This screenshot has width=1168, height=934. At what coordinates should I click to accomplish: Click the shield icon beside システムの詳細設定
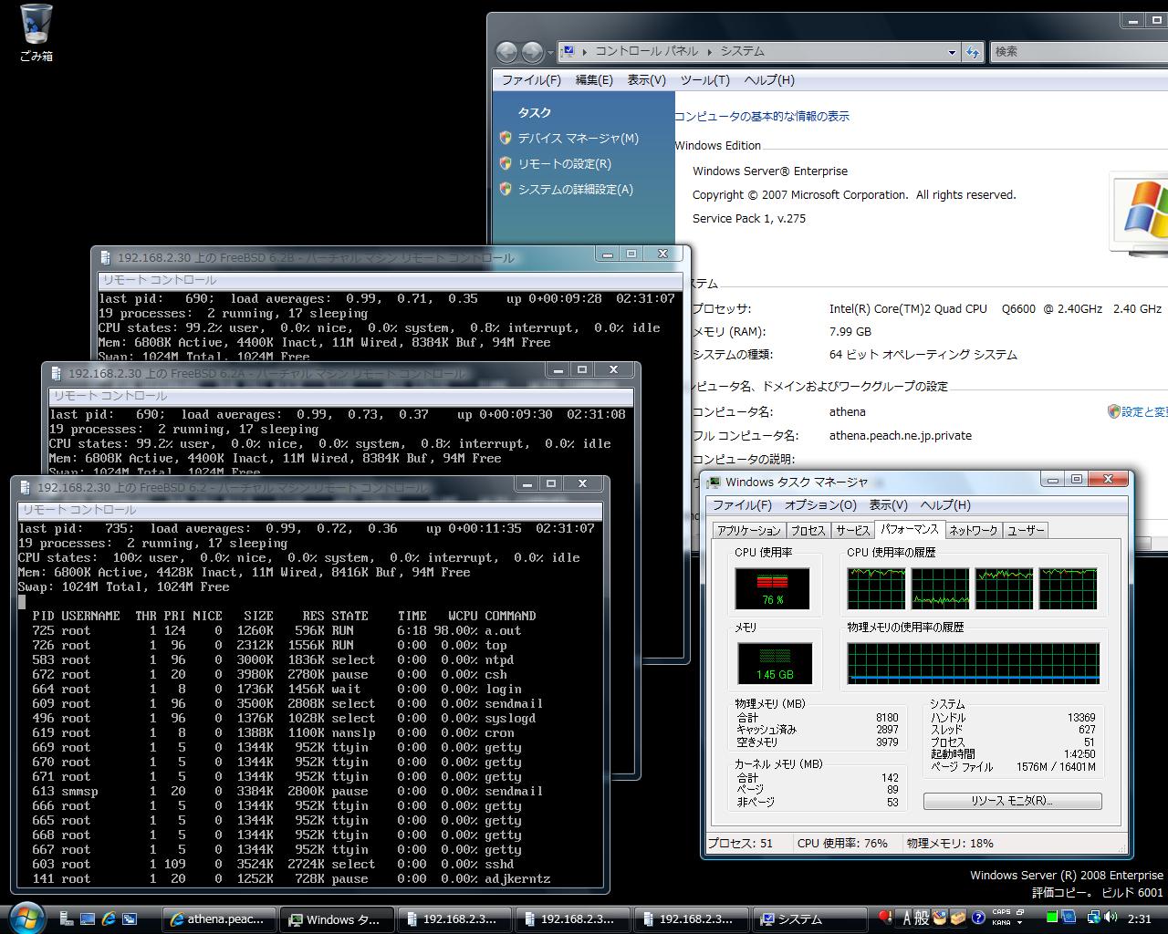tap(506, 189)
